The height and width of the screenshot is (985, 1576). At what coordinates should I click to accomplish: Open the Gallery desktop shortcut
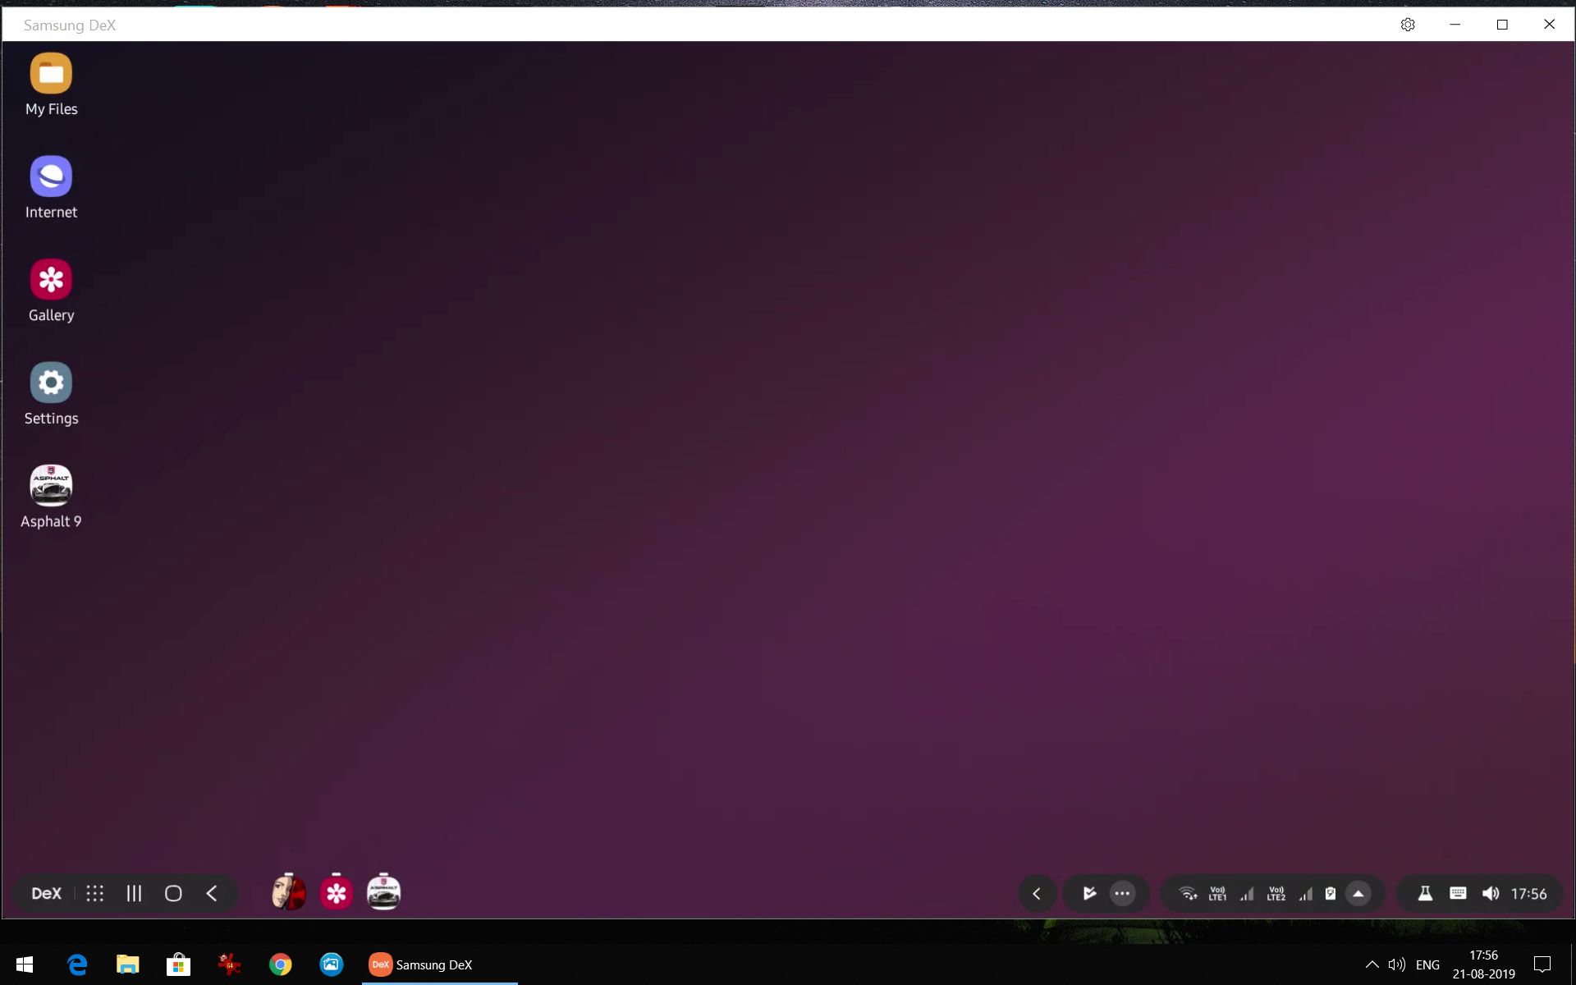pos(51,280)
